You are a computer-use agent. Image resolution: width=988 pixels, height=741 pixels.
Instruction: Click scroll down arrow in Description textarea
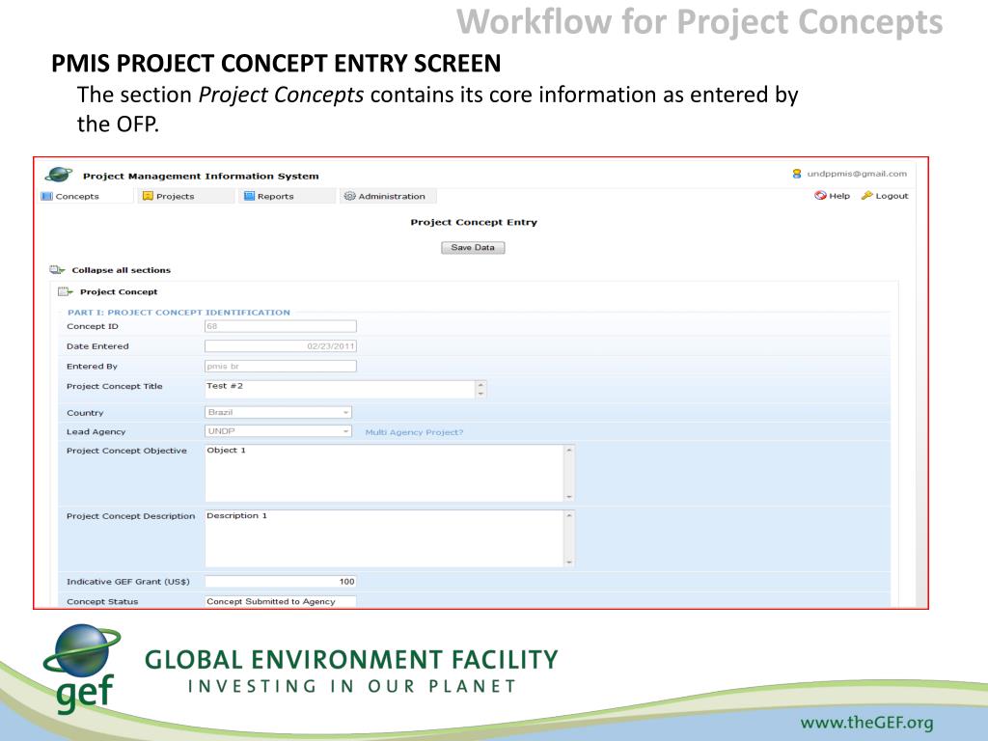(569, 563)
